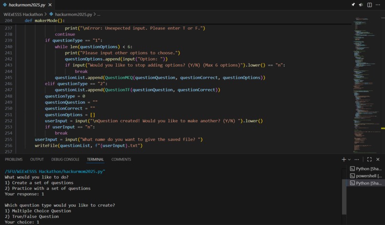Click "Your choice: 1" terminal prompt
The image size is (385, 225).
click(22, 222)
